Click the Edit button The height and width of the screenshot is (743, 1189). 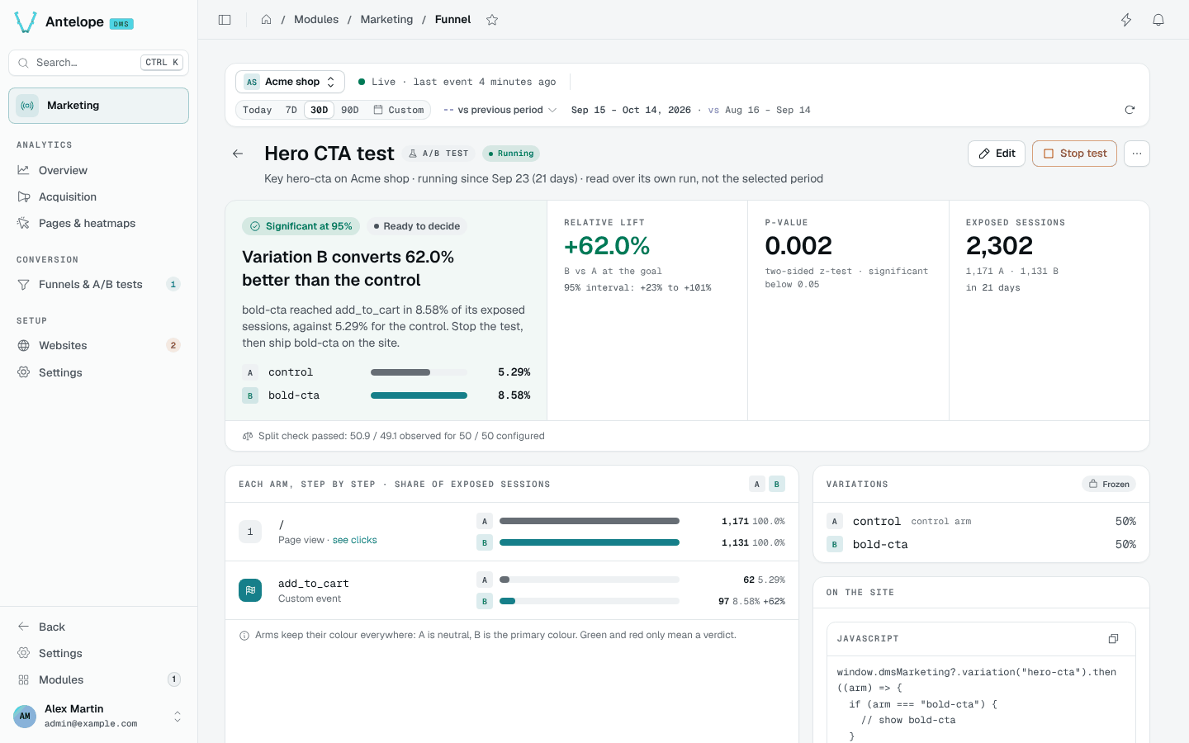pos(997,154)
